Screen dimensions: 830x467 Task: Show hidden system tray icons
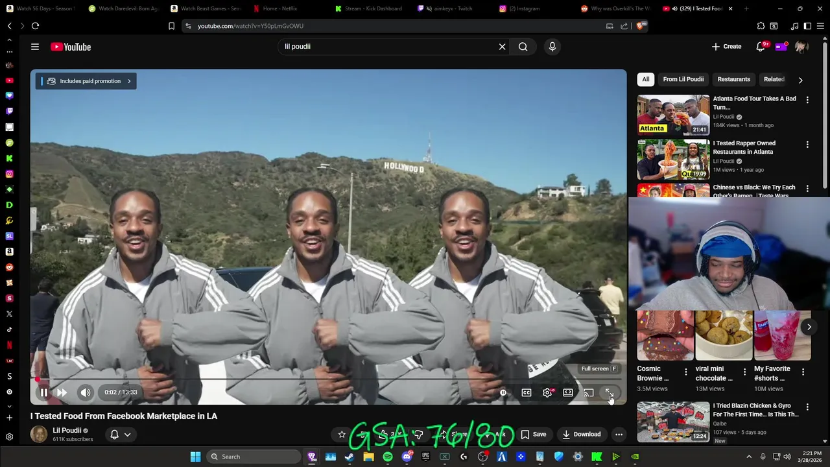(749, 457)
